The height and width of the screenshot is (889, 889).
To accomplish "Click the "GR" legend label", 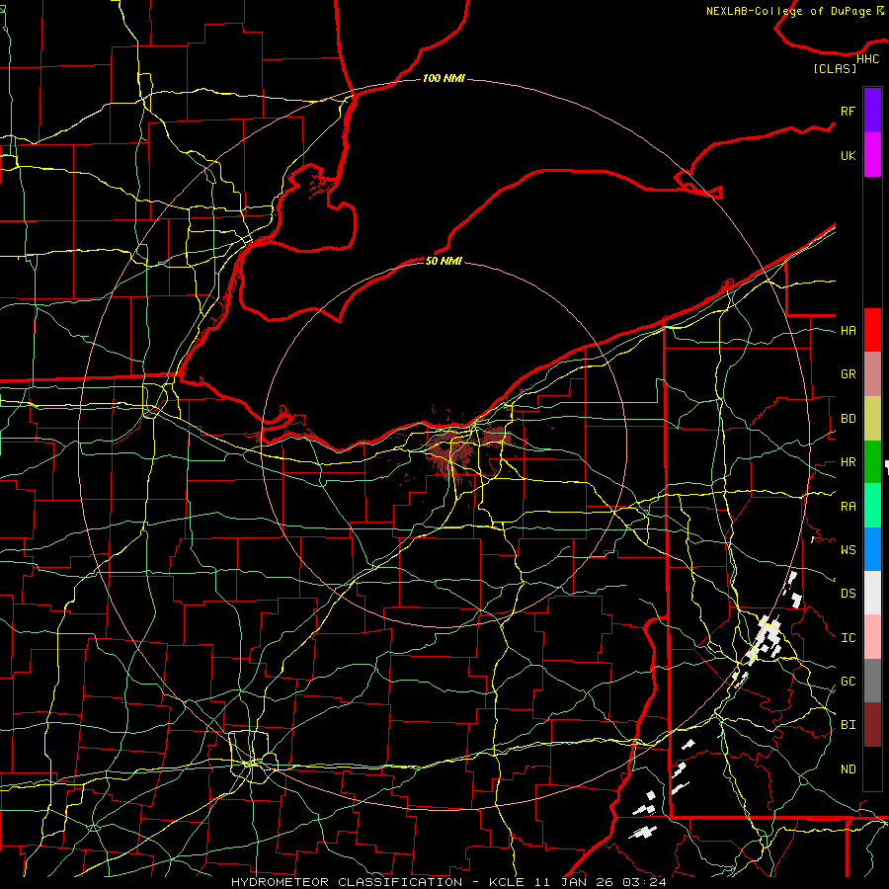I will click(849, 374).
